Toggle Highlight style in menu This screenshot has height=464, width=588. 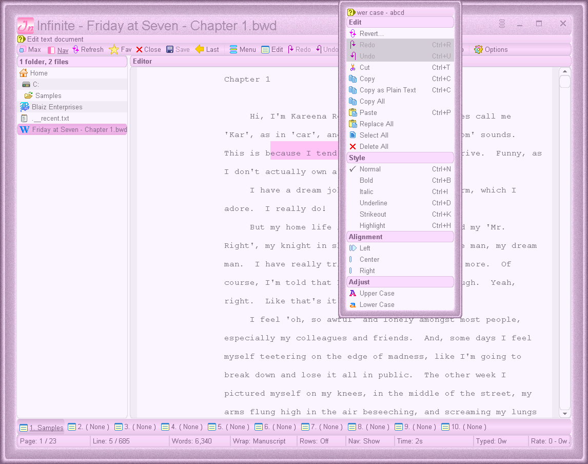[400, 225]
